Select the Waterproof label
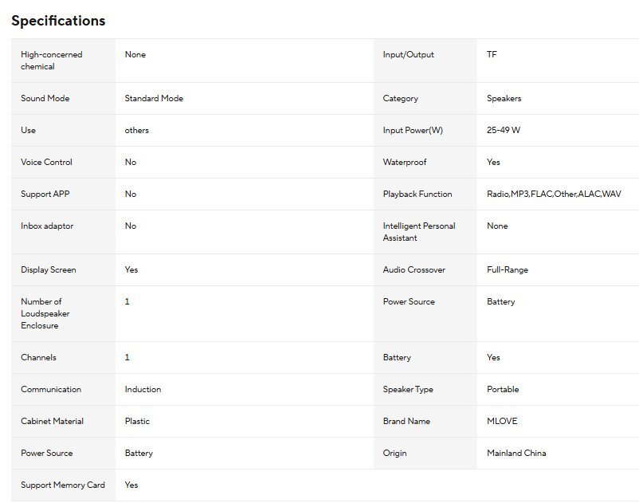This screenshot has width=639, height=503. tap(404, 163)
